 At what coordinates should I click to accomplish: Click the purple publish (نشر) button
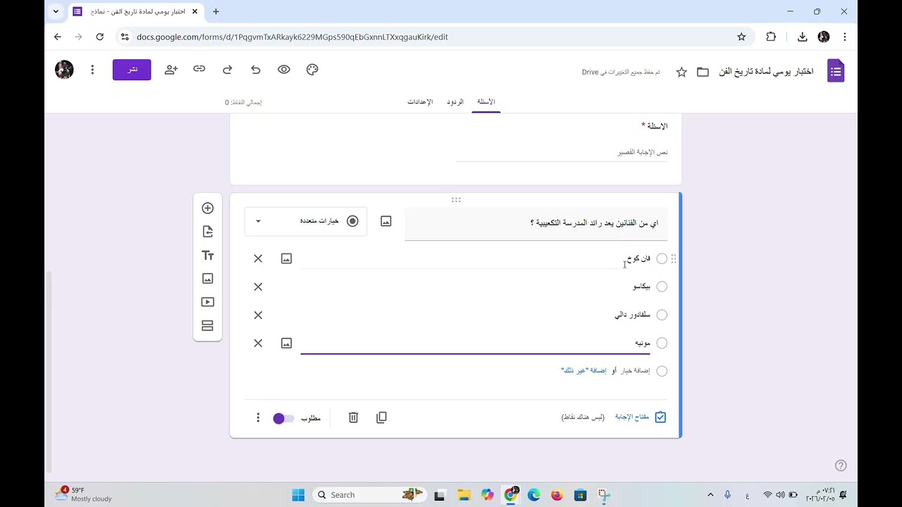click(132, 70)
